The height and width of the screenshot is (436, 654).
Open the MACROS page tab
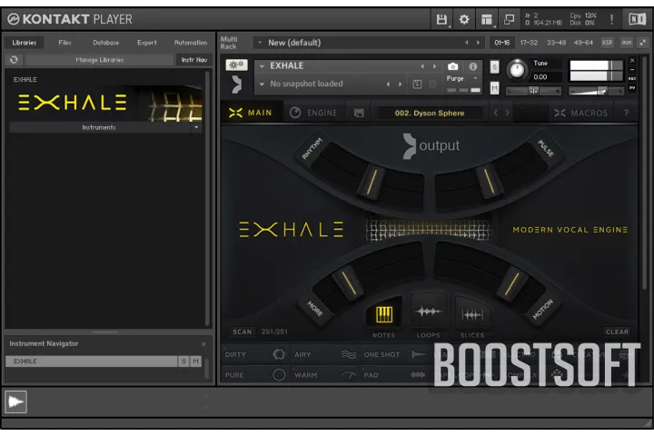click(580, 113)
